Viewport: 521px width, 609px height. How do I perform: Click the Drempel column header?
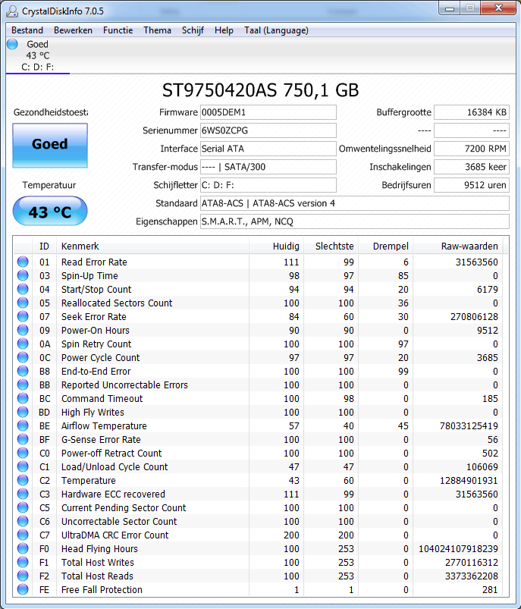tap(385, 246)
